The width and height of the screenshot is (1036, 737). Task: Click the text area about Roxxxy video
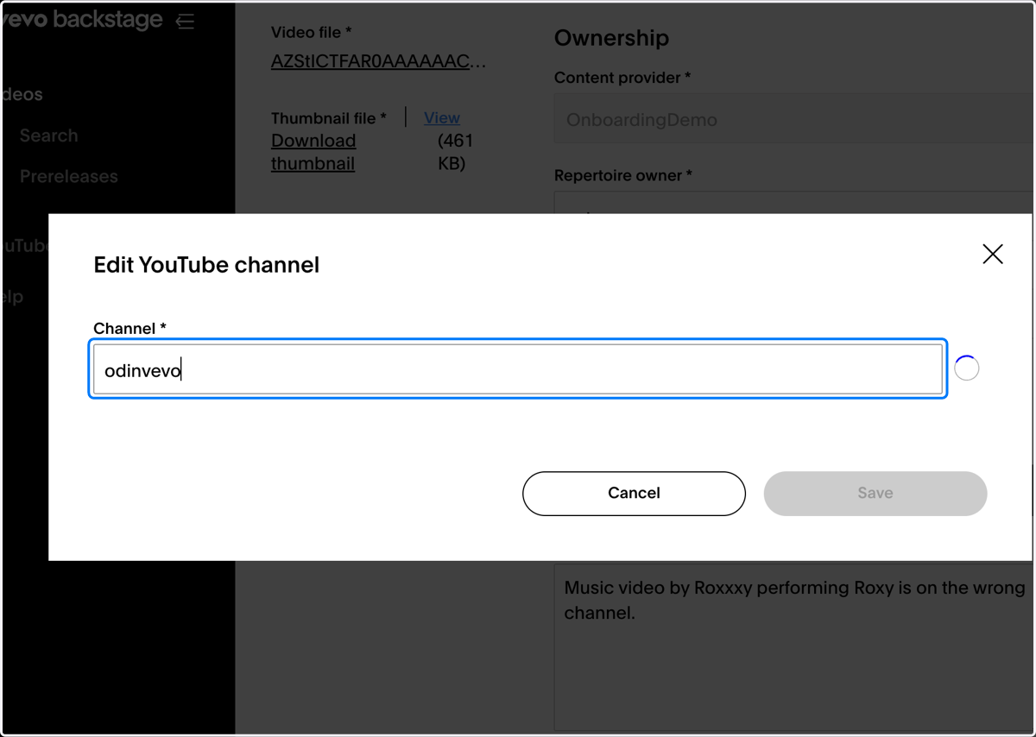(794, 647)
